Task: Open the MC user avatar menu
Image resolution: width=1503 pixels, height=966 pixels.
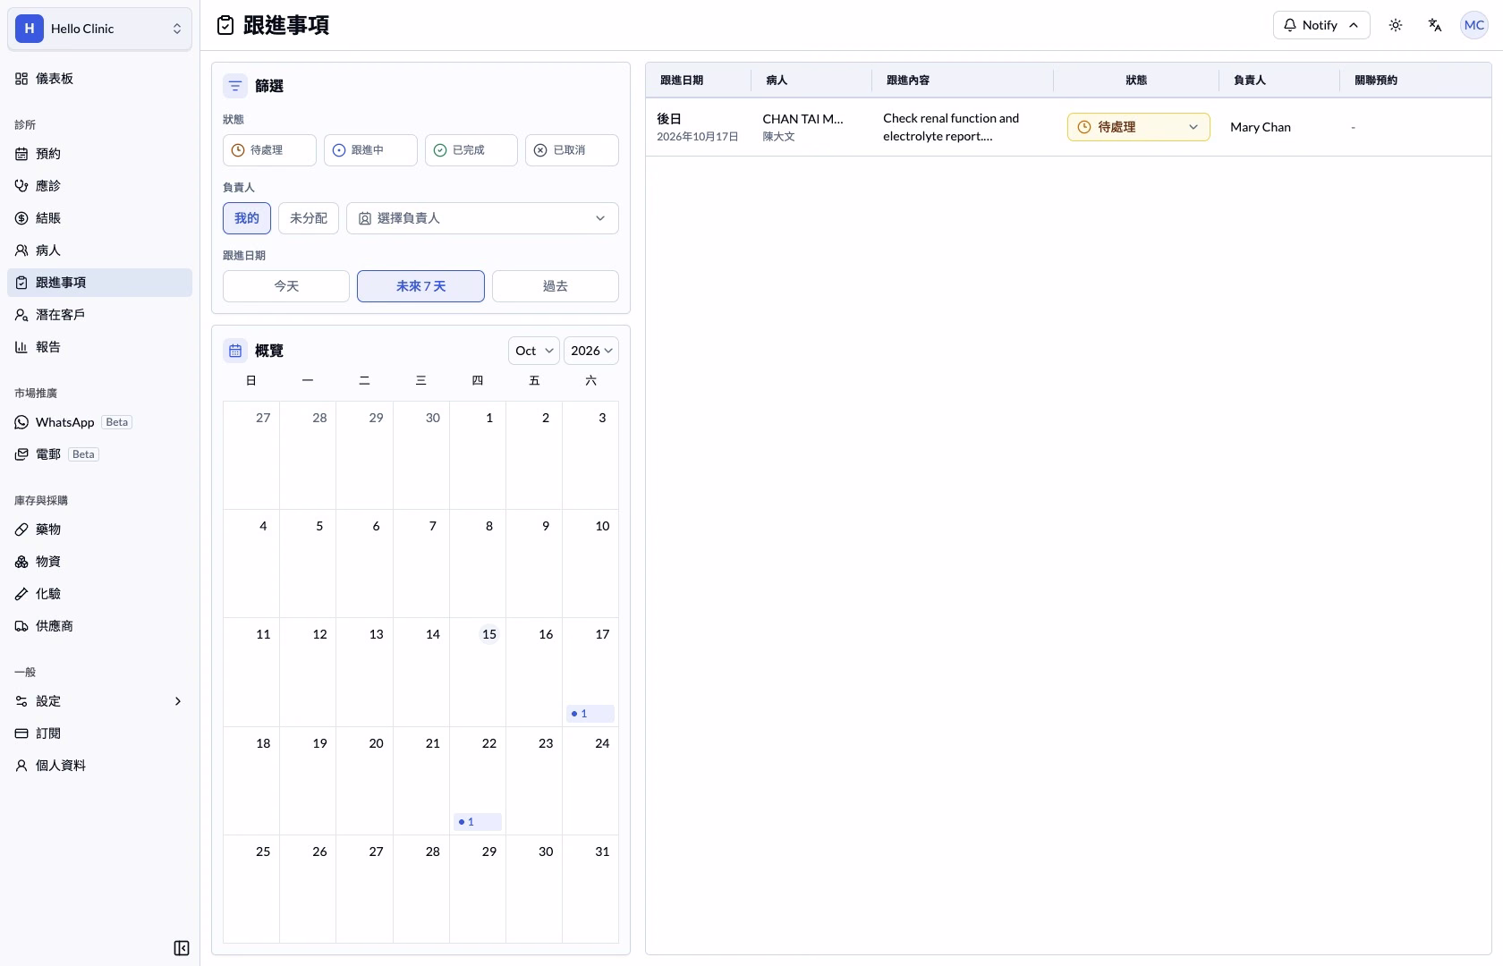Action: (1474, 25)
